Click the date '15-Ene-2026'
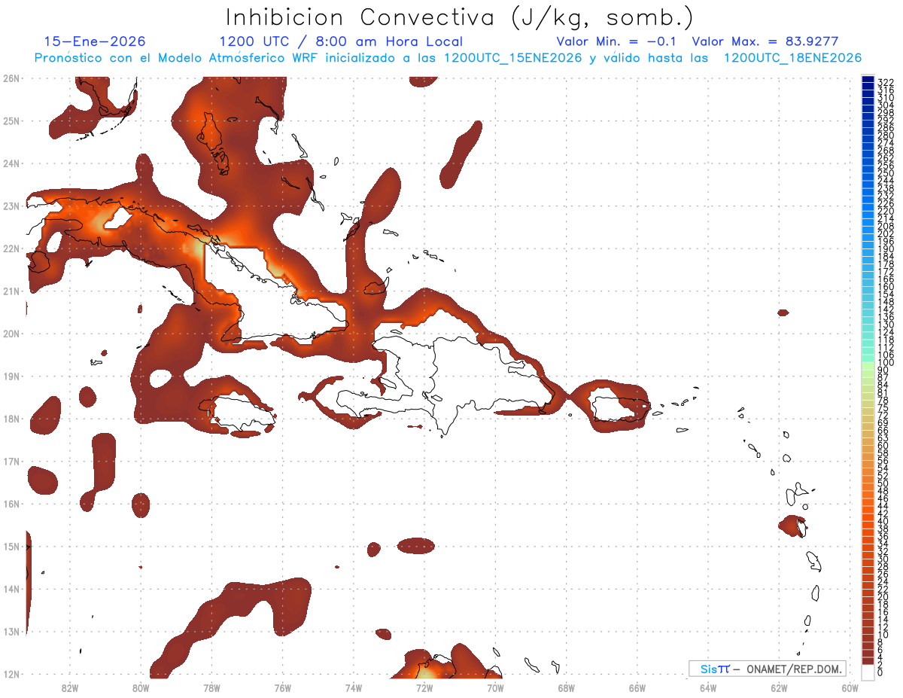 (95, 41)
